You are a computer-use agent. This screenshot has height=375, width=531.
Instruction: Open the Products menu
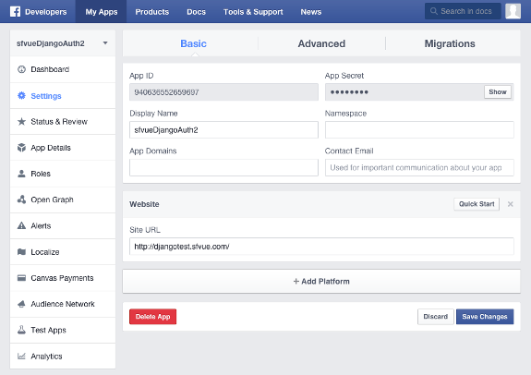[152, 12]
